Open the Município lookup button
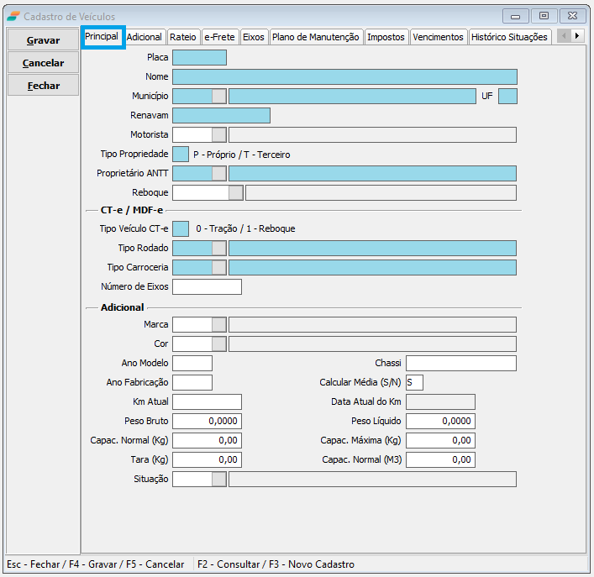Viewport: 594px width, 577px height. point(219,96)
